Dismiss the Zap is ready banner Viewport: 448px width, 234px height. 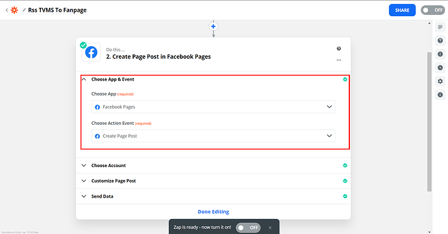[x=270, y=227]
